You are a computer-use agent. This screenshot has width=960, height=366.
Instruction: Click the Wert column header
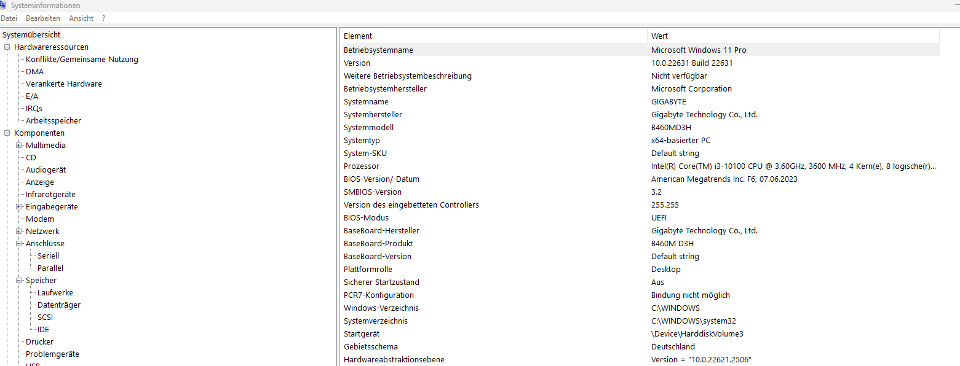(x=793, y=36)
